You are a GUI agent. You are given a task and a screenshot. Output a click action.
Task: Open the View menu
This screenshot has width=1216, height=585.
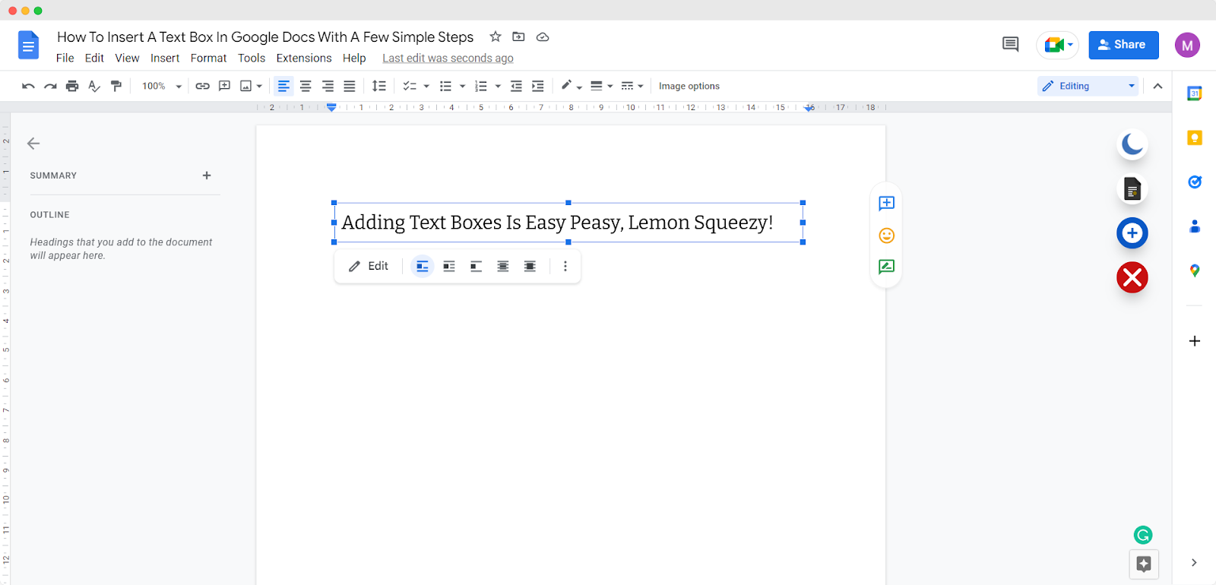127,58
